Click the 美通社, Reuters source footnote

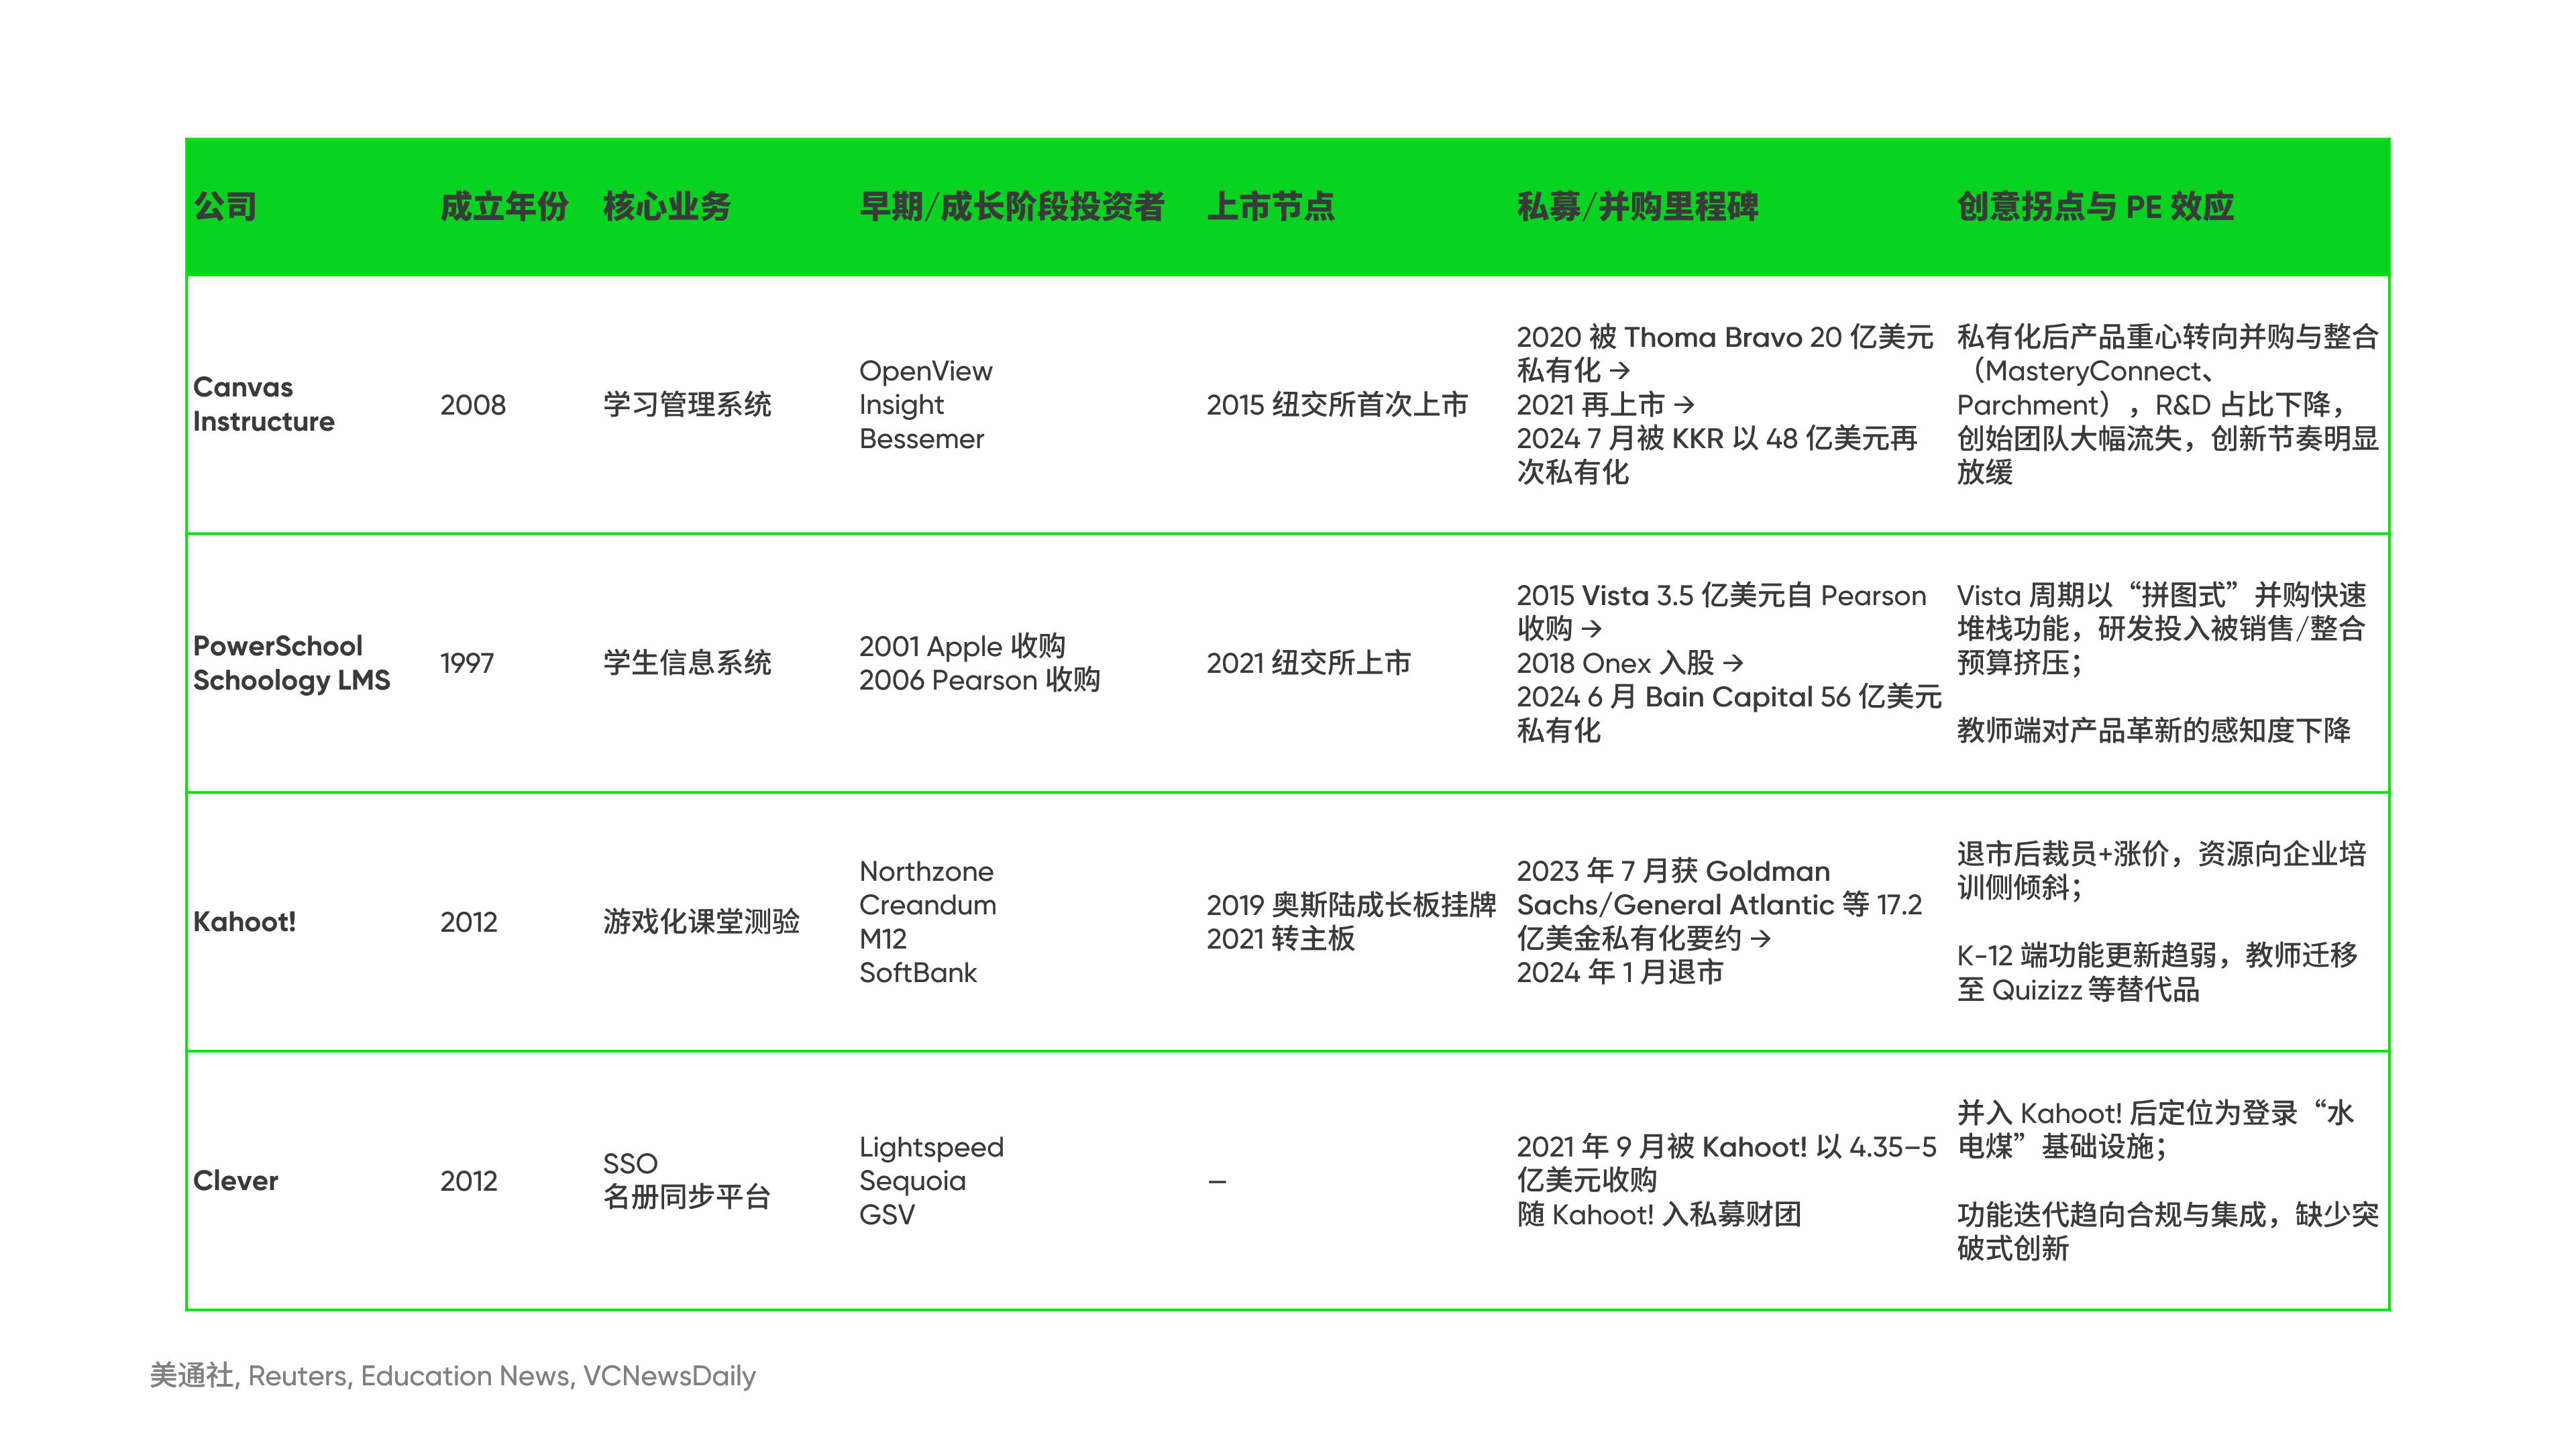(453, 1376)
